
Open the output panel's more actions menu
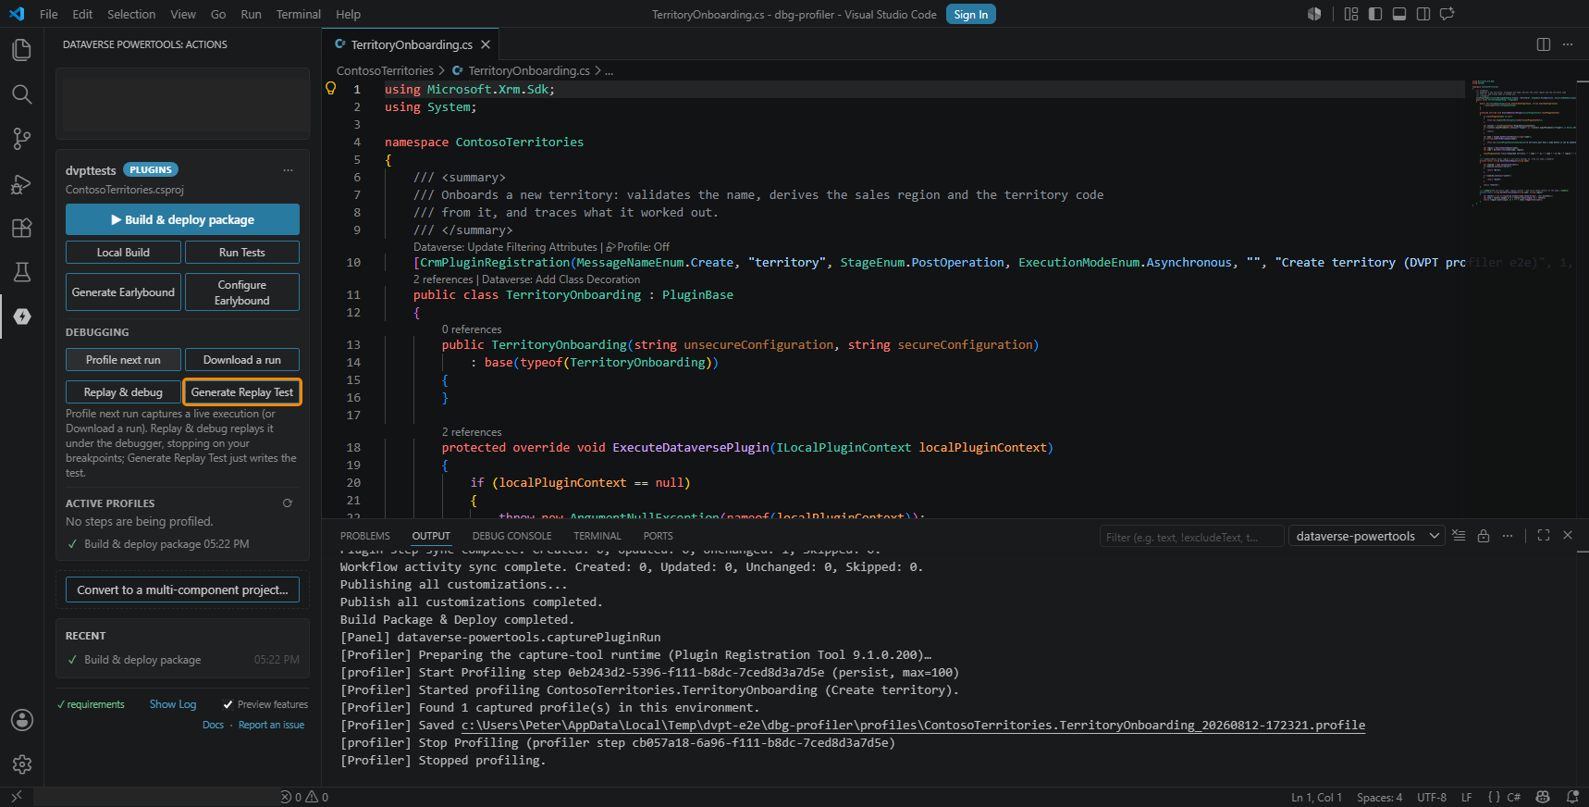(x=1508, y=536)
